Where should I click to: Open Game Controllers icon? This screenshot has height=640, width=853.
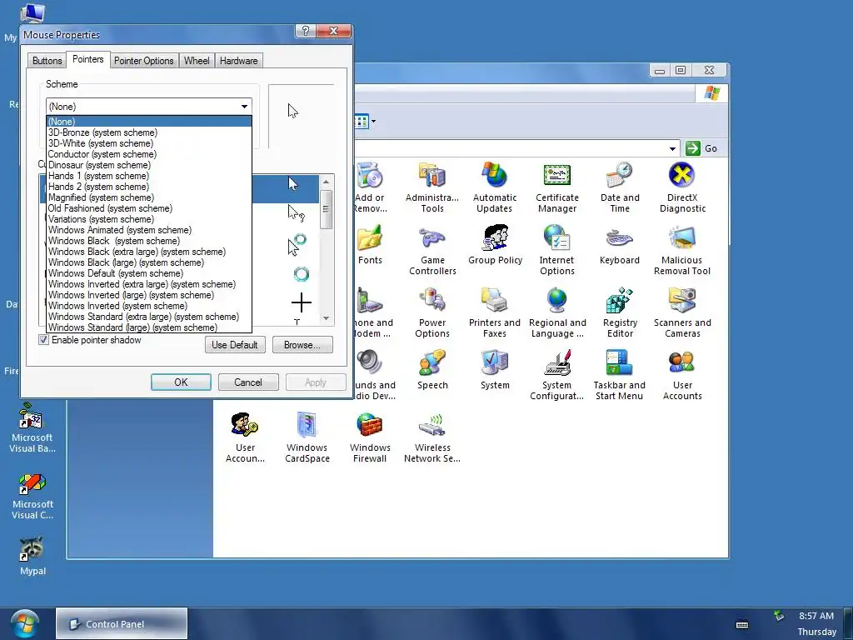(x=432, y=250)
